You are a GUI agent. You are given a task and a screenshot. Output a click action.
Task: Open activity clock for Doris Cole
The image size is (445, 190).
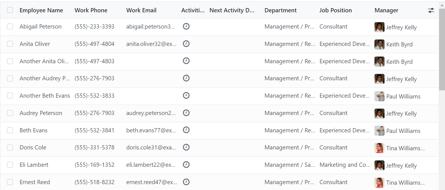pyautogui.click(x=186, y=147)
